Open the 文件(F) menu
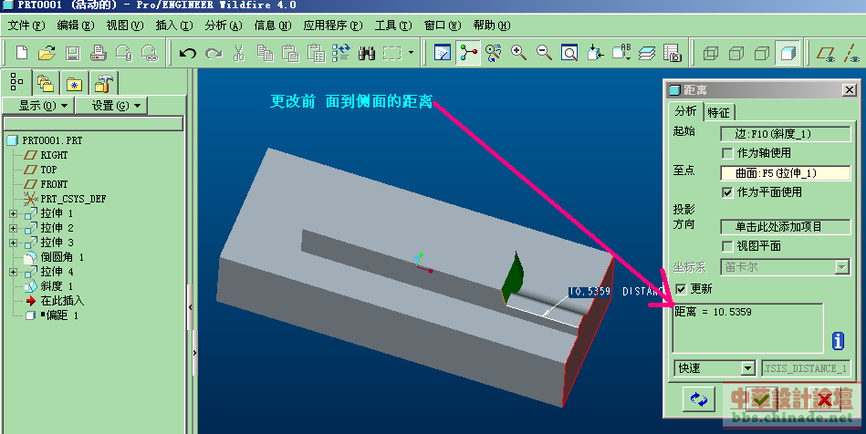 [x=26, y=26]
